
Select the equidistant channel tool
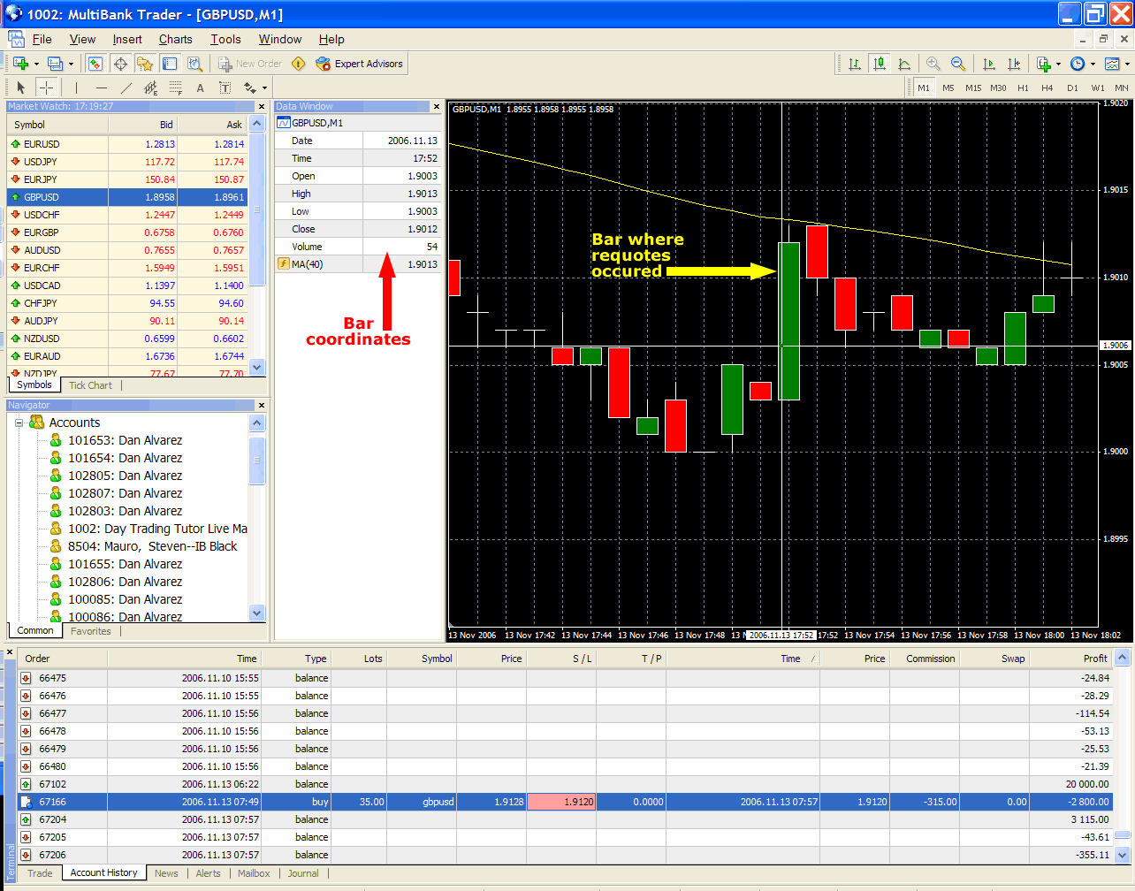click(150, 88)
